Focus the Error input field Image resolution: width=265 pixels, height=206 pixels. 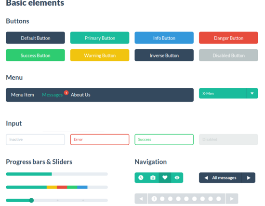coord(100,139)
